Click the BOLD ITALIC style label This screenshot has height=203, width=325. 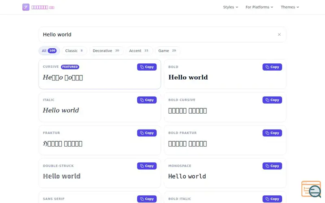pos(180,199)
